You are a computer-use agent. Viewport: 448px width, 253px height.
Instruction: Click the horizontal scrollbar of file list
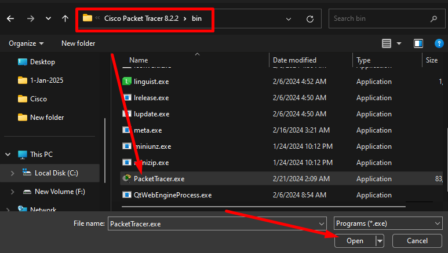coord(264,207)
